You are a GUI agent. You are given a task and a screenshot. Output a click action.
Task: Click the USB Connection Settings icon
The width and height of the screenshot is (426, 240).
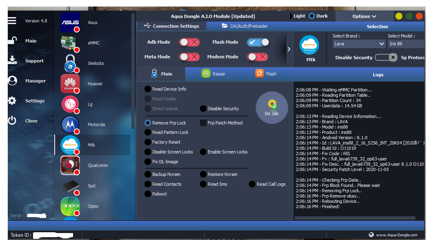tap(147, 26)
